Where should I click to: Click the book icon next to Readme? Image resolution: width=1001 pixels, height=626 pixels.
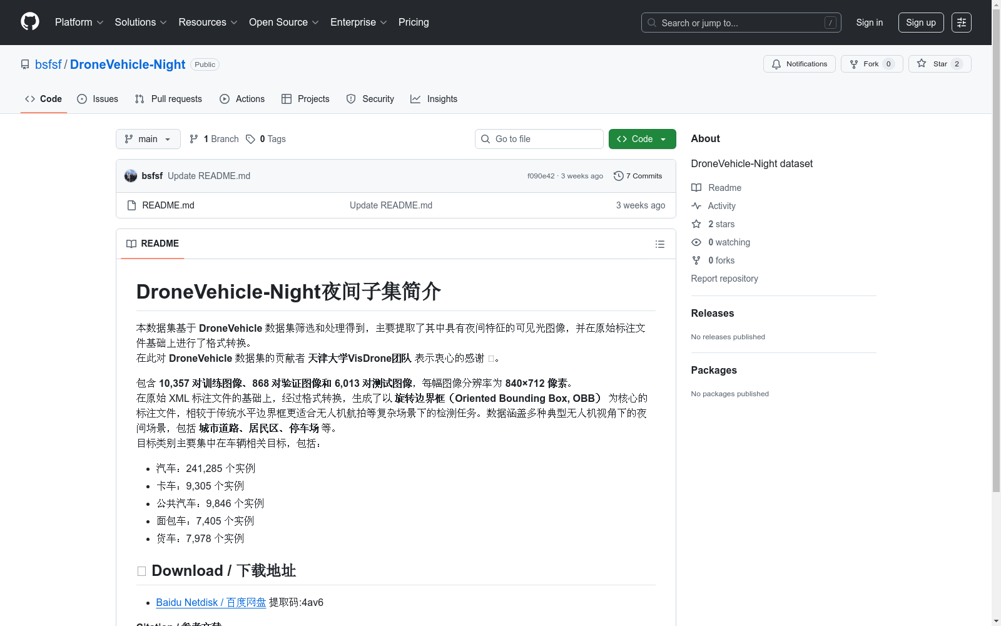696,188
